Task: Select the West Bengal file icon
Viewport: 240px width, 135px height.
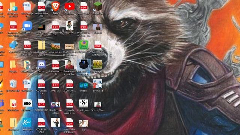Action: [x=27, y=7]
